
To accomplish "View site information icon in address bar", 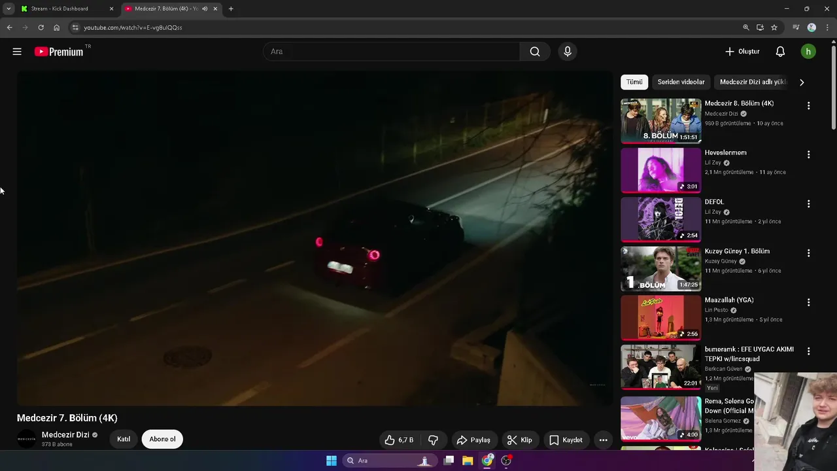I will click(x=75, y=27).
